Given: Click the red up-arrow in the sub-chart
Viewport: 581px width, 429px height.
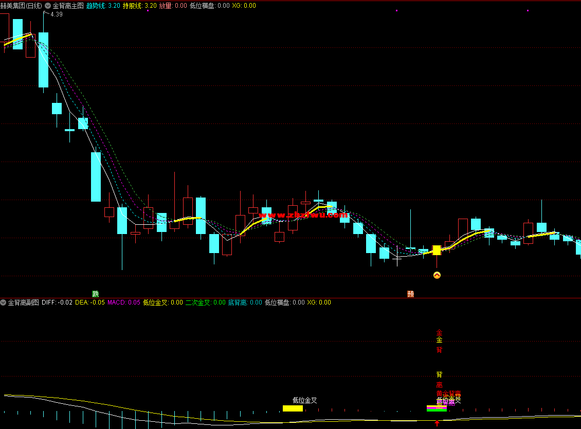Looking at the screenshot, I should 437,423.
